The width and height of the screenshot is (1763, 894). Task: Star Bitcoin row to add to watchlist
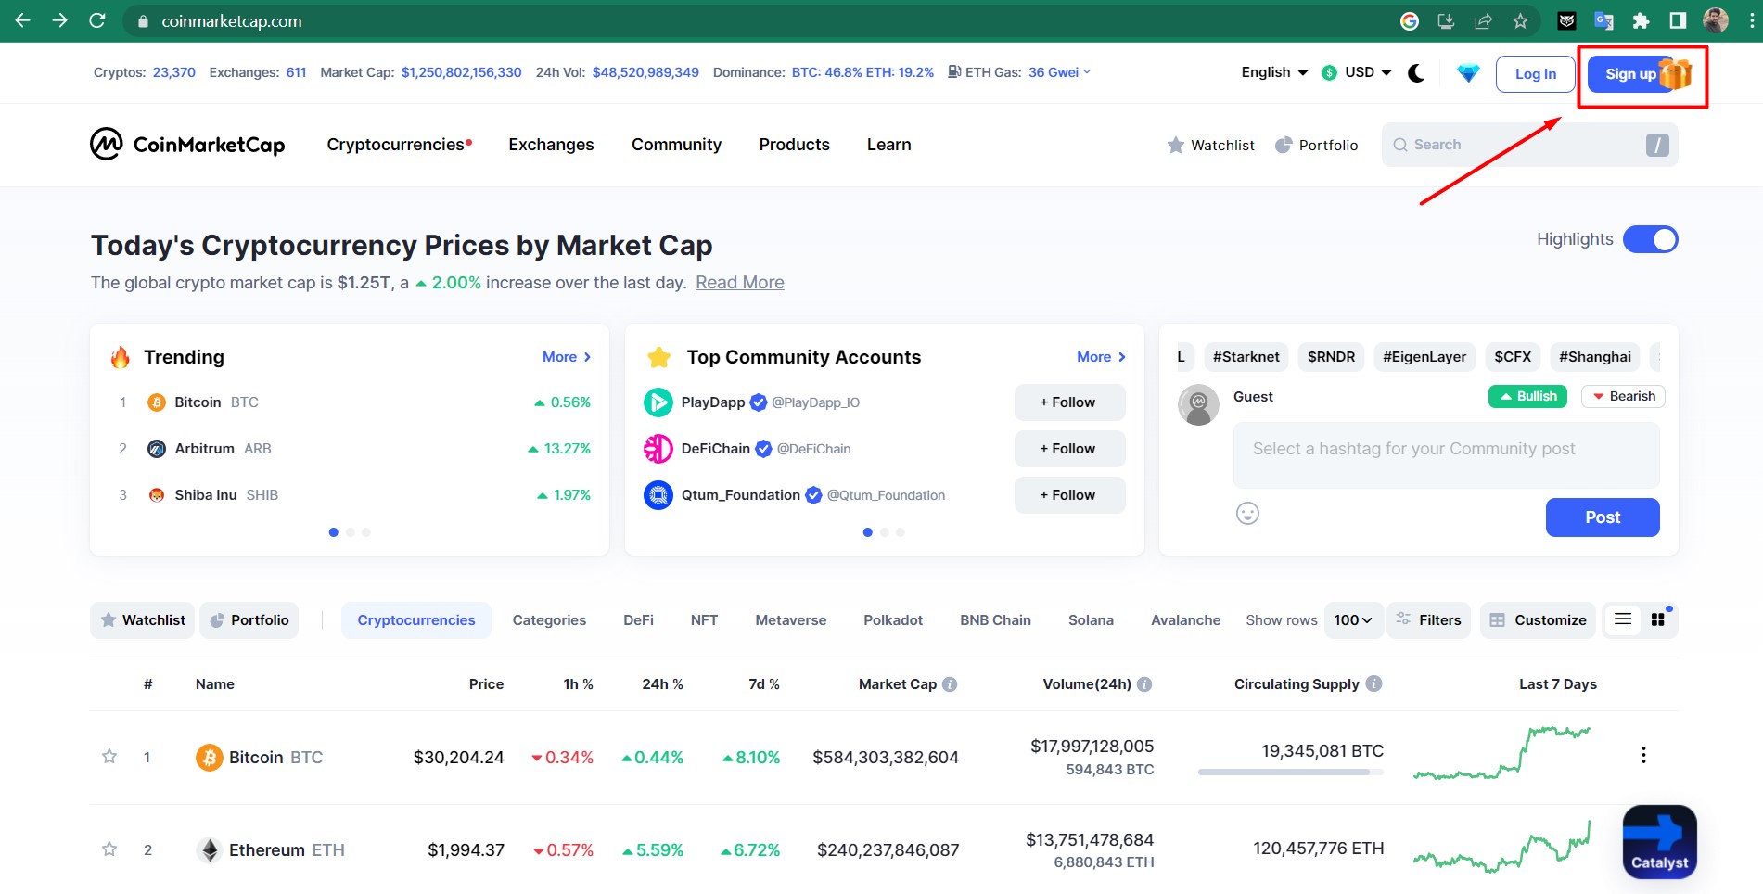coord(109,757)
